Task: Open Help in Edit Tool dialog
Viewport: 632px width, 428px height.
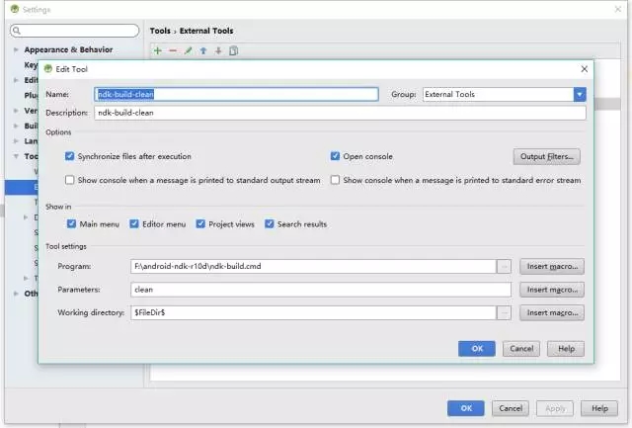Action: click(566, 349)
